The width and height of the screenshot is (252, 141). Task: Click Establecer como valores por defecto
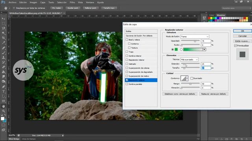pyautogui.click(x=180, y=94)
